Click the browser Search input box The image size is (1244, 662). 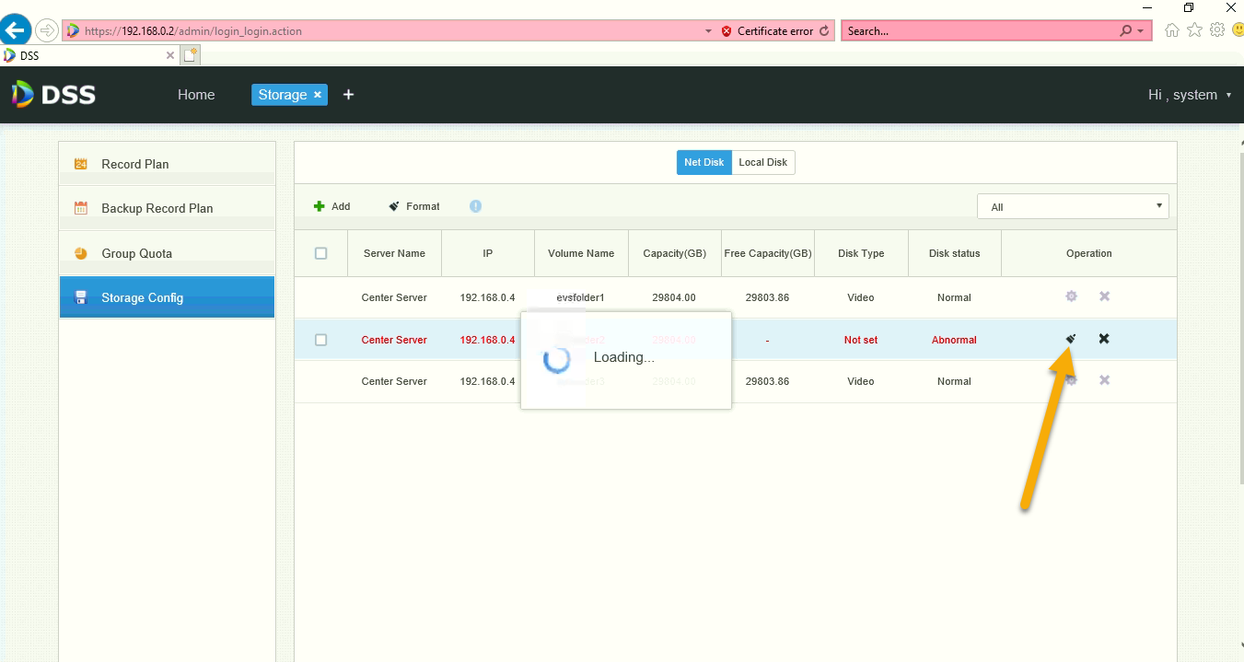point(980,30)
